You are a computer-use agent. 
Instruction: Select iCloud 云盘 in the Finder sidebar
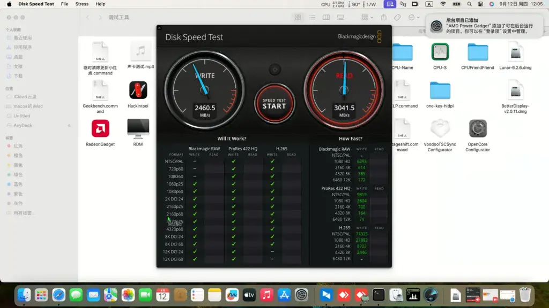[25, 97]
